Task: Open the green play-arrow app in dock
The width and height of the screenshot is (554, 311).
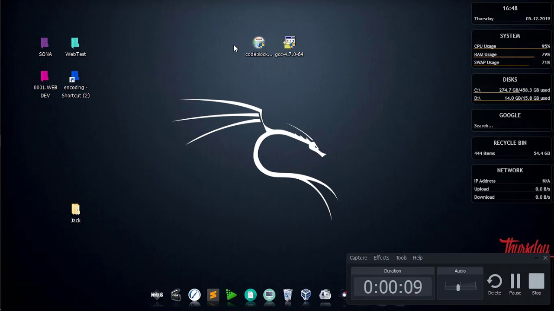Action: pyautogui.click(x=232, y=295)
